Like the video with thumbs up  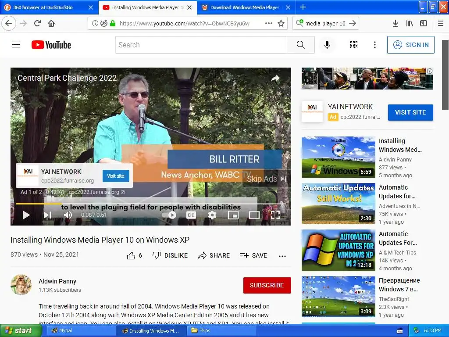131,256
